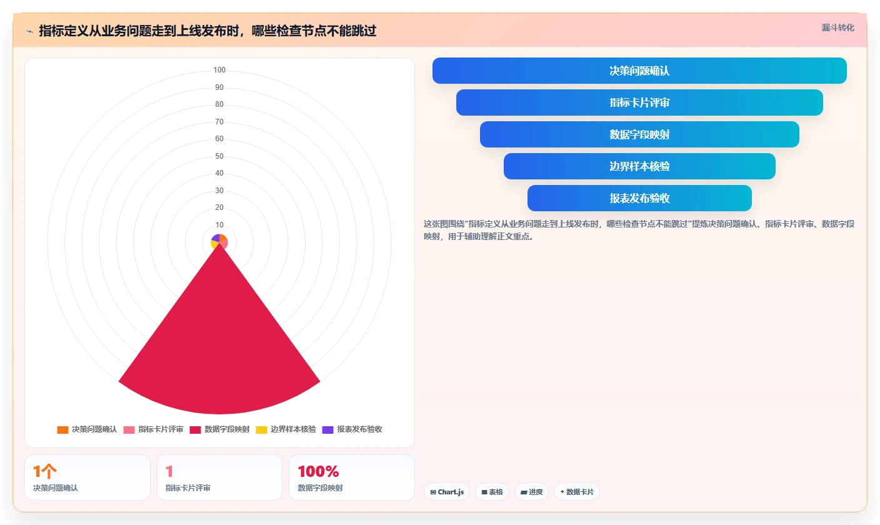The image size is (880, 525).
Task: Click the 指标卡片评审 funnel bar
Action: [x=639, y=102]
